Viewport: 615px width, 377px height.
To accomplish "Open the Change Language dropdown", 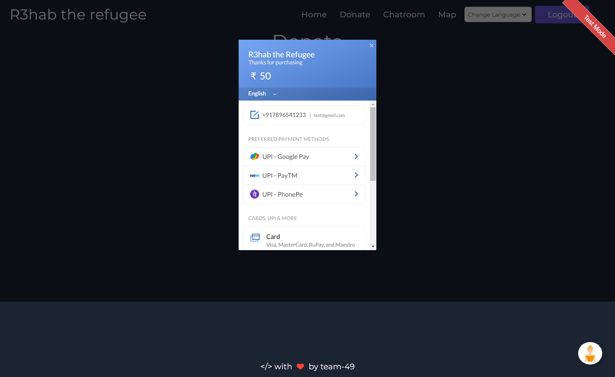I will 497,15.
